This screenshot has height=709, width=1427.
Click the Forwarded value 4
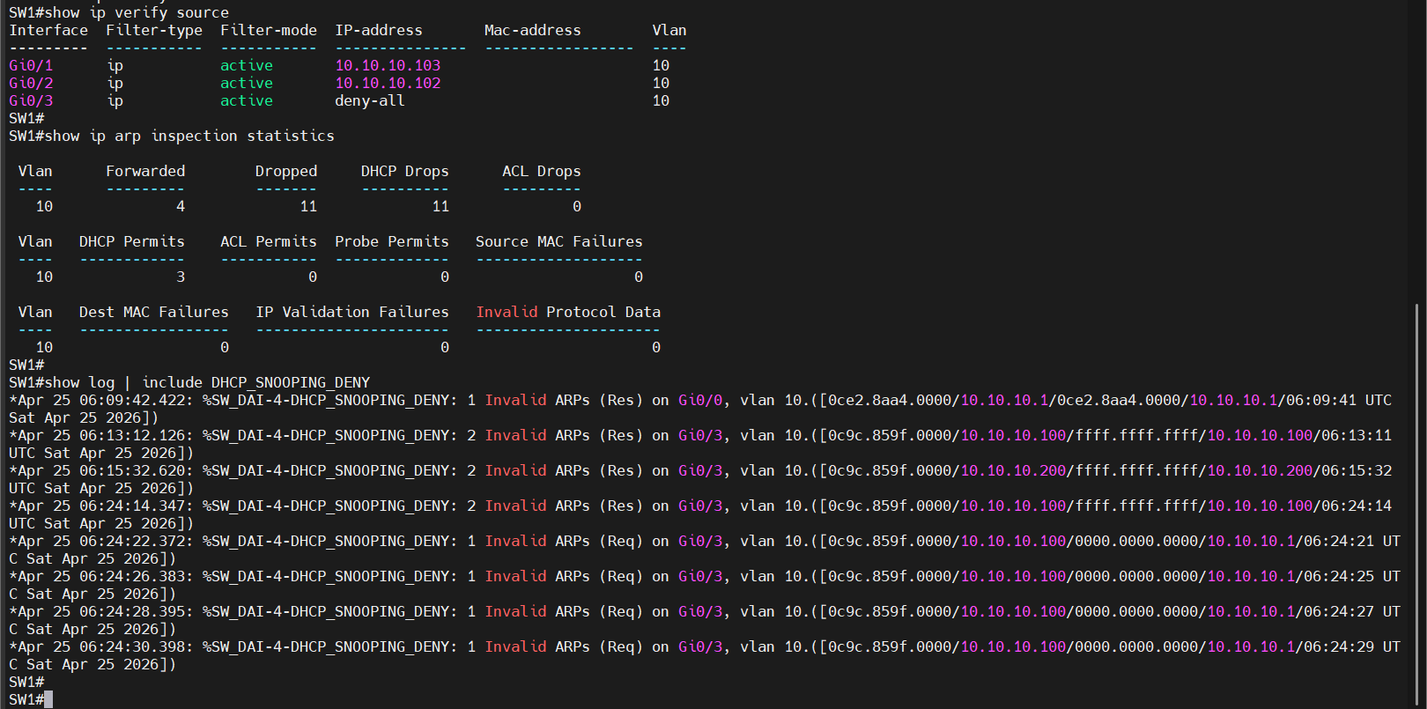click(x=181, y=206)
